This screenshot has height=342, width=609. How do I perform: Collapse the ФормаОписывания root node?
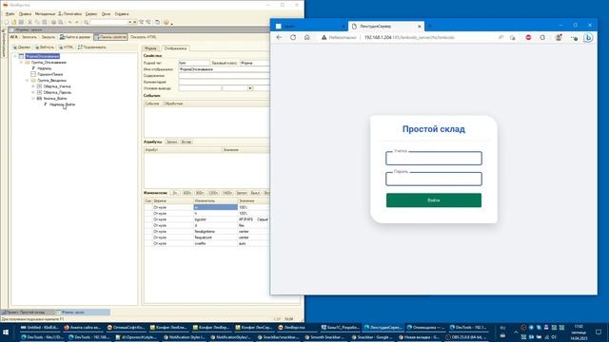[15, 56]
